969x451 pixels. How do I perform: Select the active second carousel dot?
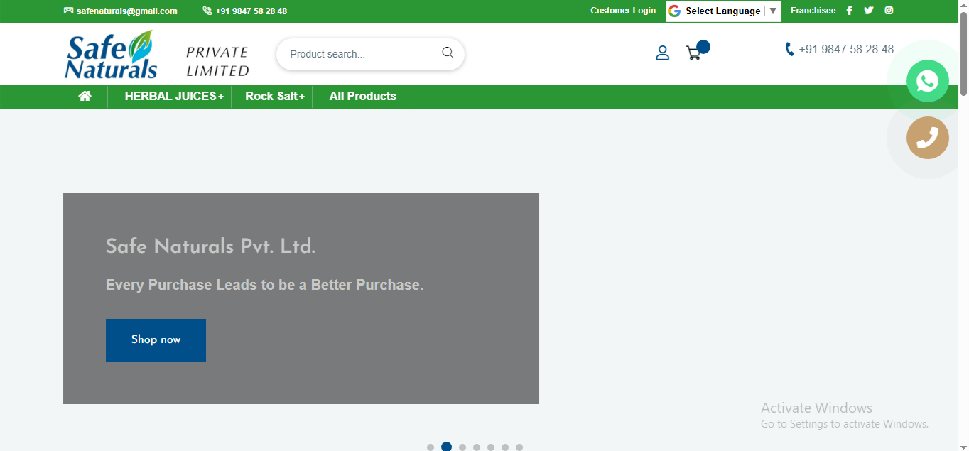[446, 447]
